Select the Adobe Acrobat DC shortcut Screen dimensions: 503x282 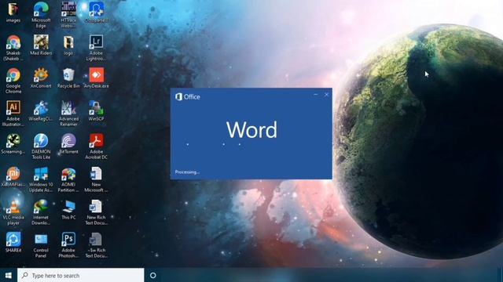click(x=96, y=146)
